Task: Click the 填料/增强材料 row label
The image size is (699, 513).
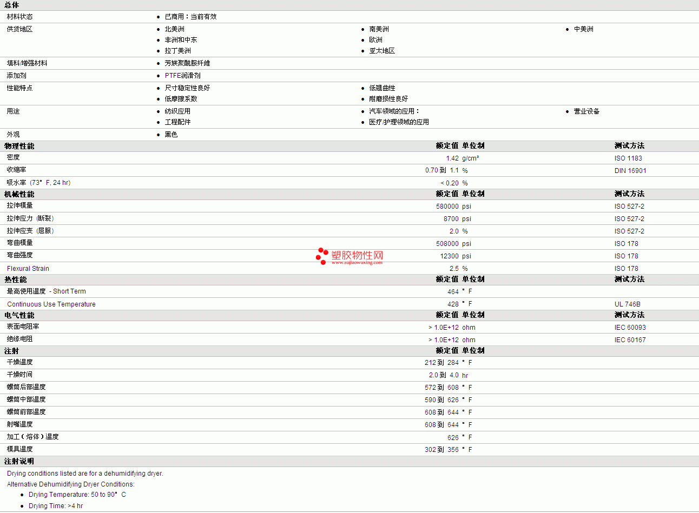Action: (27, 63)
